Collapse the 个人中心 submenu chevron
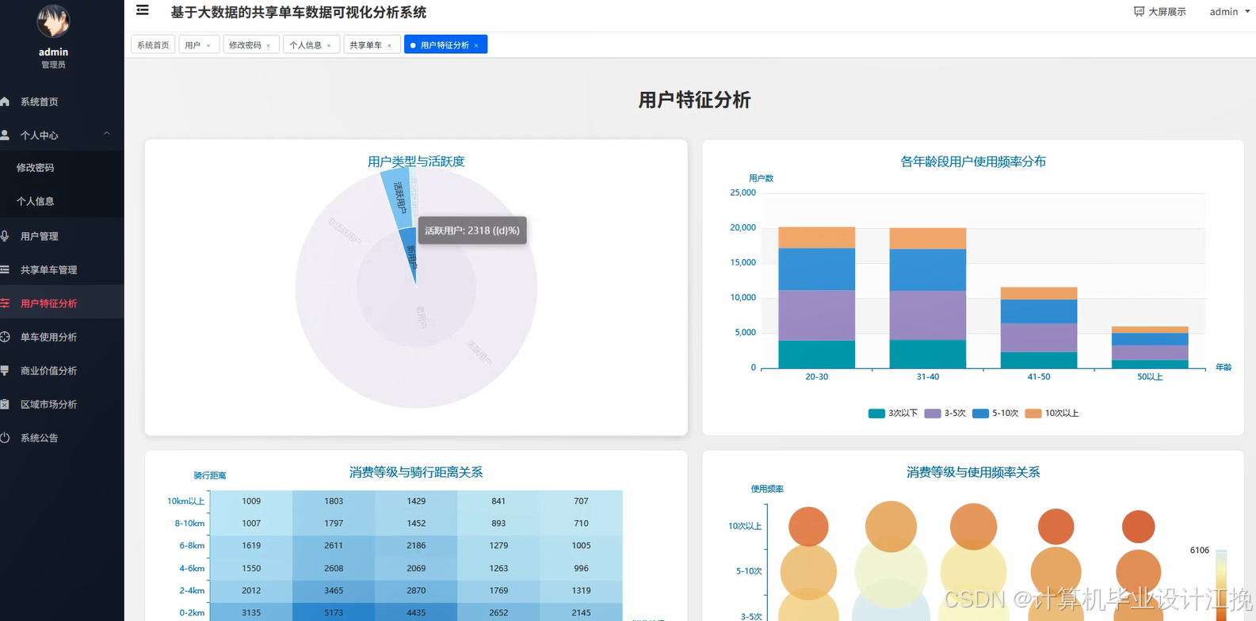 (107, 134)
